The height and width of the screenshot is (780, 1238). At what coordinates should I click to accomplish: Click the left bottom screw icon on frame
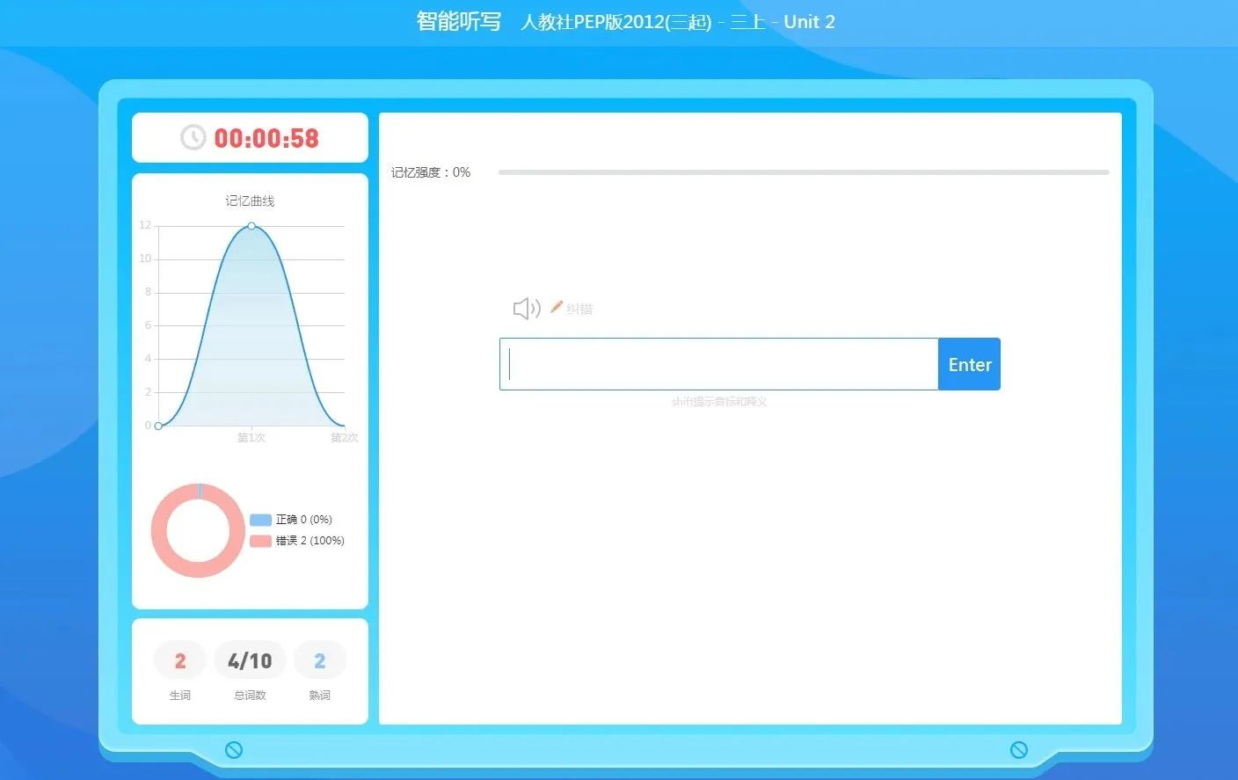pyautogui.click(x=234, y=750)
